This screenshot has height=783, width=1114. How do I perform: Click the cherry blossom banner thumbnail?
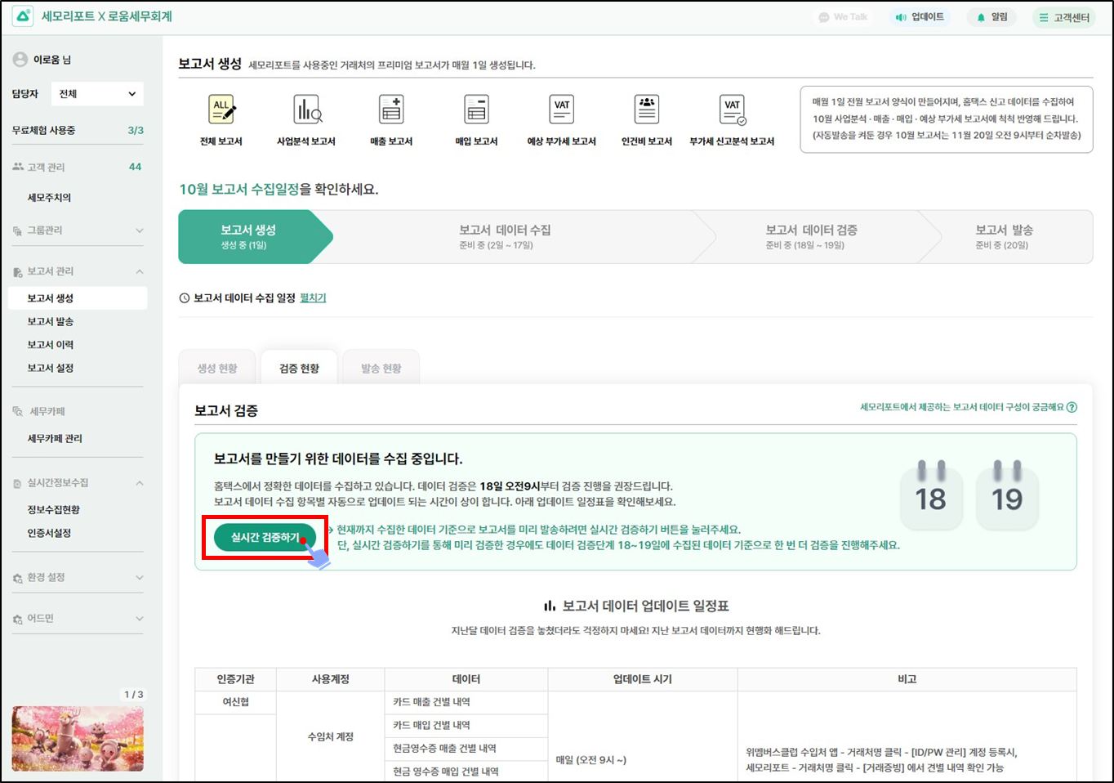(x=78, y=739)
